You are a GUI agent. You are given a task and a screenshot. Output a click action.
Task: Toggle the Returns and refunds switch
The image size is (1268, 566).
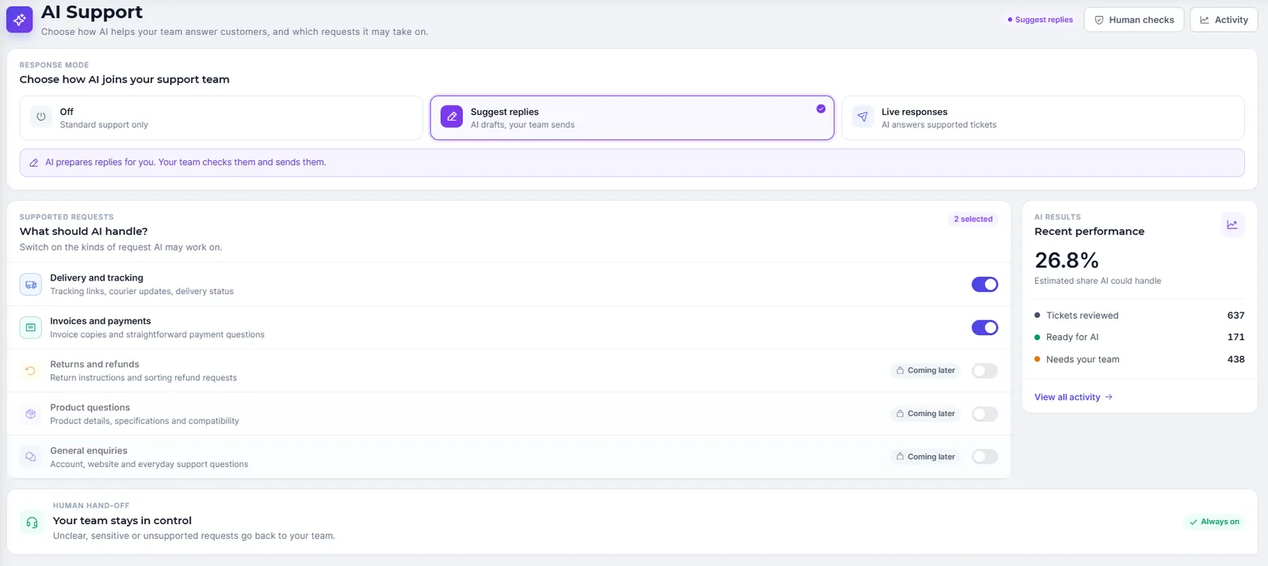(985, 371)
